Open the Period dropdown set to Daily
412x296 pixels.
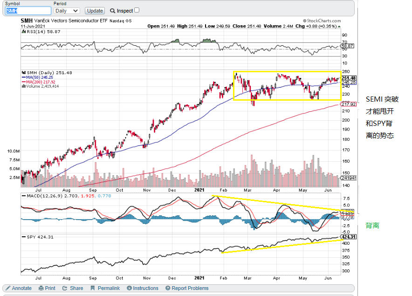67,11
